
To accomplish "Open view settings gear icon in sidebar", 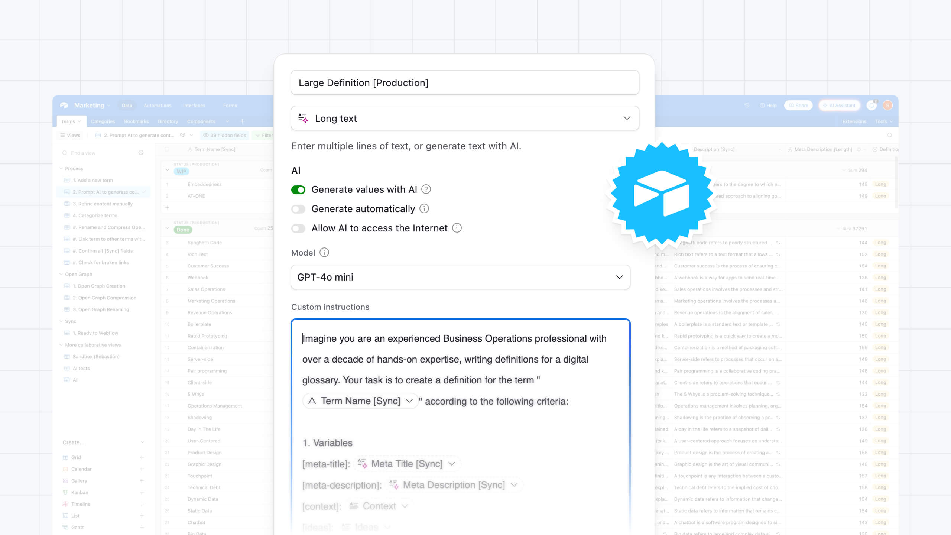I will 141,153.
